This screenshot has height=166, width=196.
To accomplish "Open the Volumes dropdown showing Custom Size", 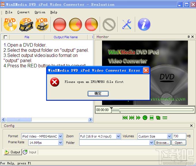I will (x=169, y=136).
